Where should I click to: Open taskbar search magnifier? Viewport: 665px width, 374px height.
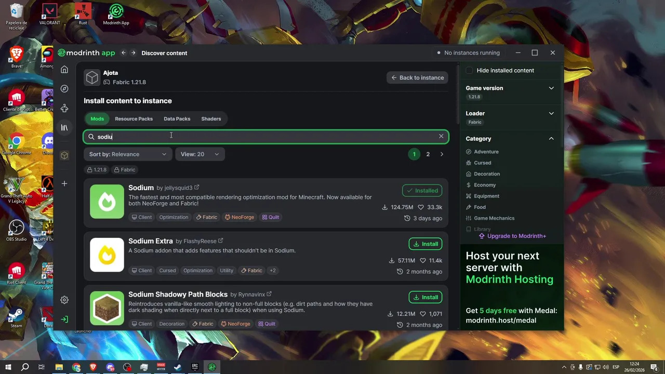[25, 367]
